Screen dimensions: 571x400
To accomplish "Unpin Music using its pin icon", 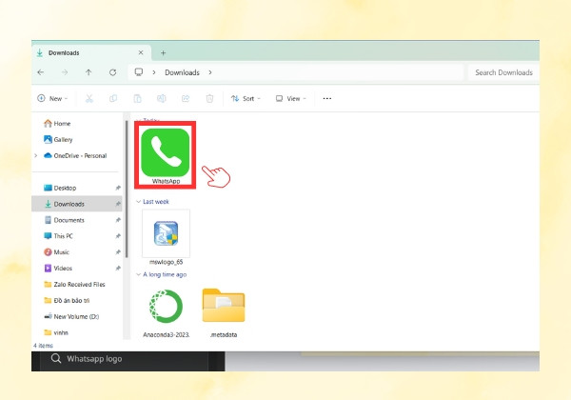I will click(118, 252).
